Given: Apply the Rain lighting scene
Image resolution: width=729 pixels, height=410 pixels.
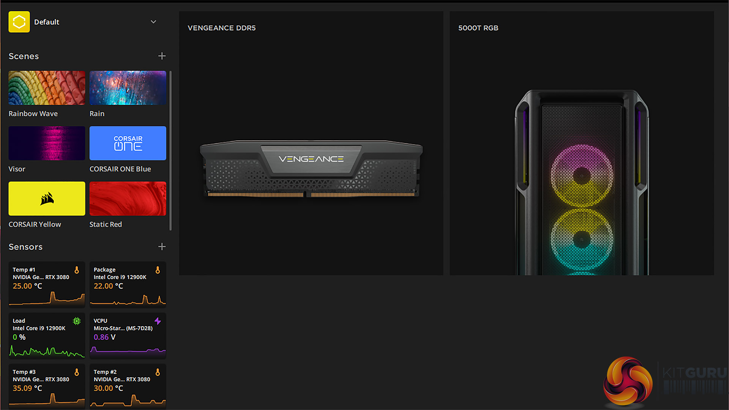Looking at the screenshot, I should pos(128,88).
